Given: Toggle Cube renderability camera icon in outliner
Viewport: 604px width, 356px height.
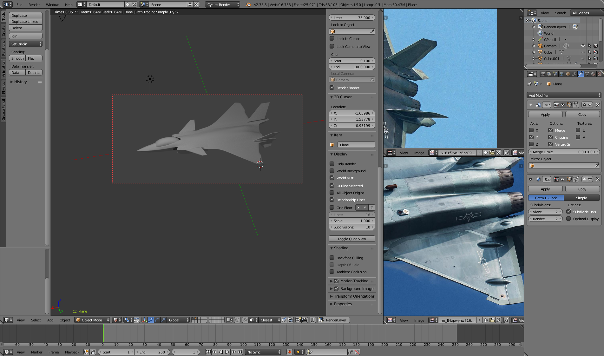Looking at the screenshot, I should [x=595, y=52].
